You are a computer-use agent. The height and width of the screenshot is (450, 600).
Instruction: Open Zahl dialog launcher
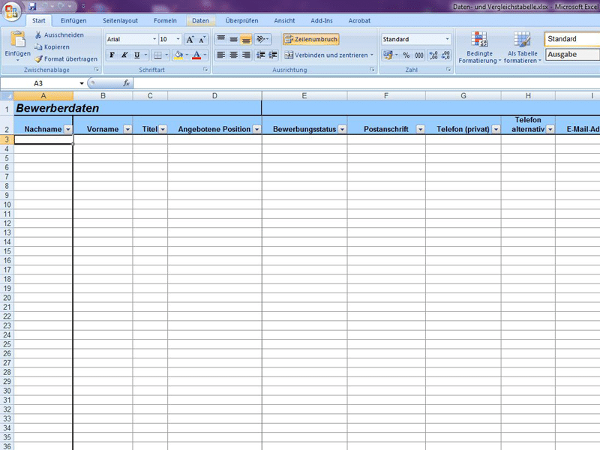(448, 70)
